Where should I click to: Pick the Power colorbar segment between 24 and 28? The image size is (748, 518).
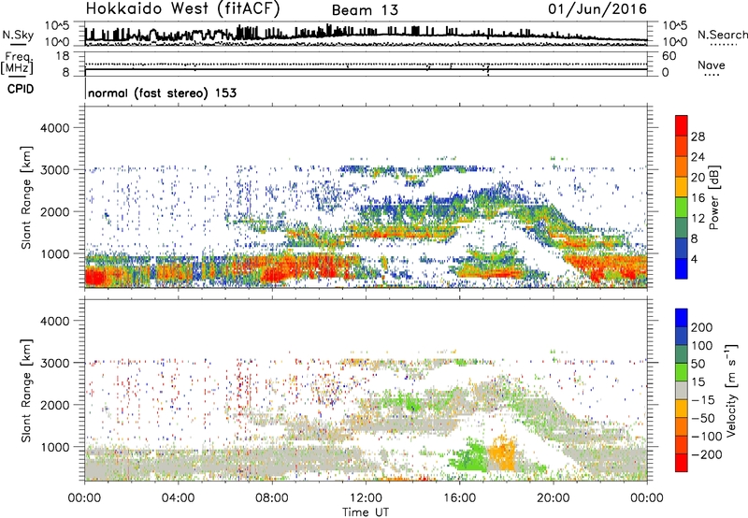pyautogui.click(x=682, y=146)
